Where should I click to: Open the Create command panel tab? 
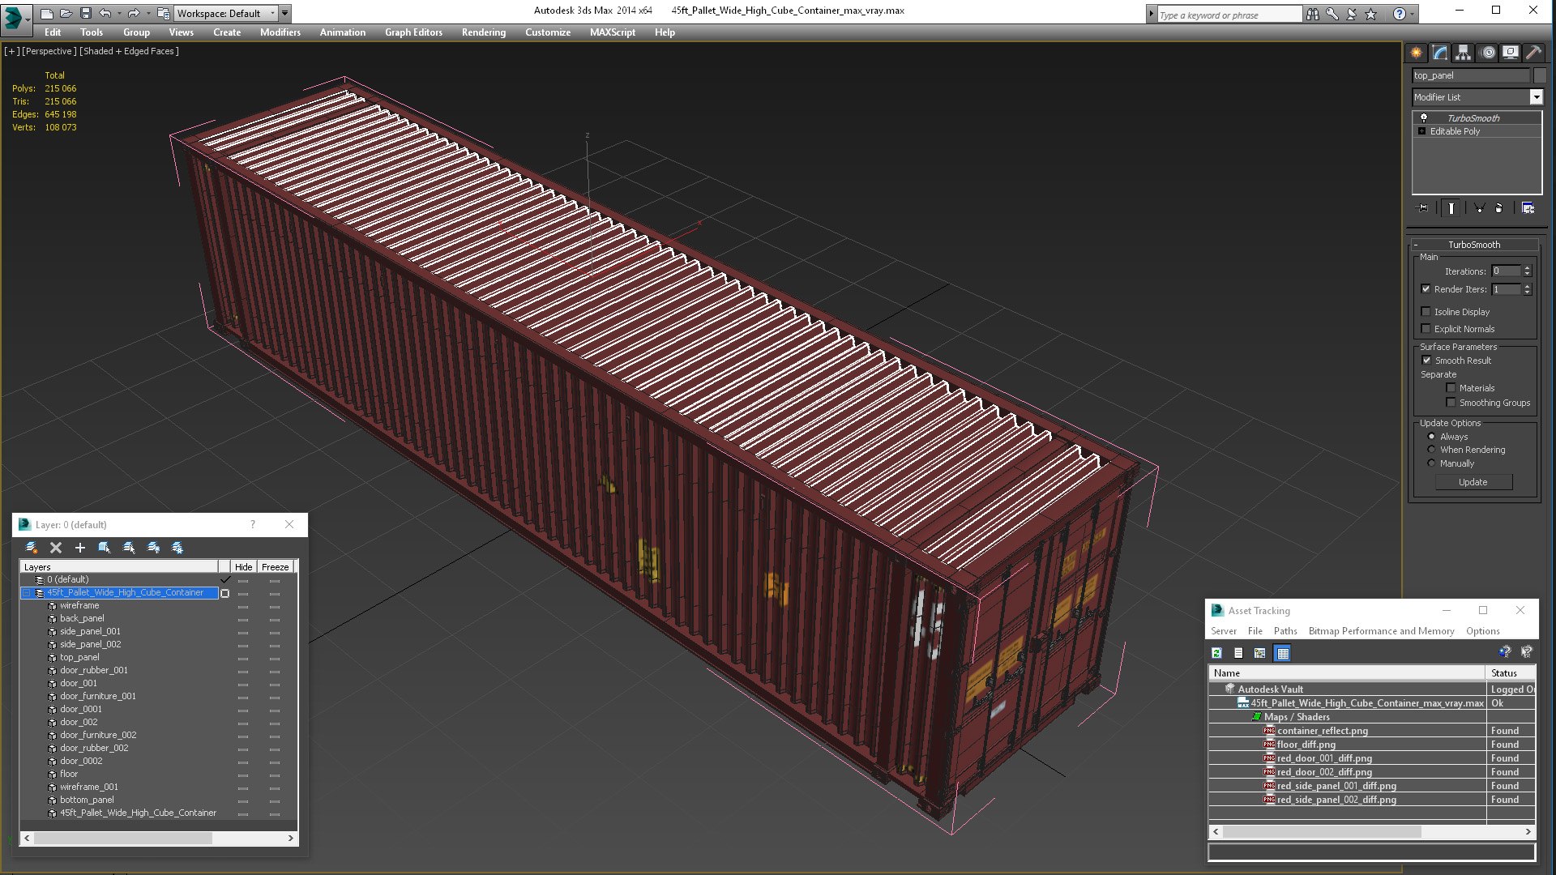(x=1416, y=53)
